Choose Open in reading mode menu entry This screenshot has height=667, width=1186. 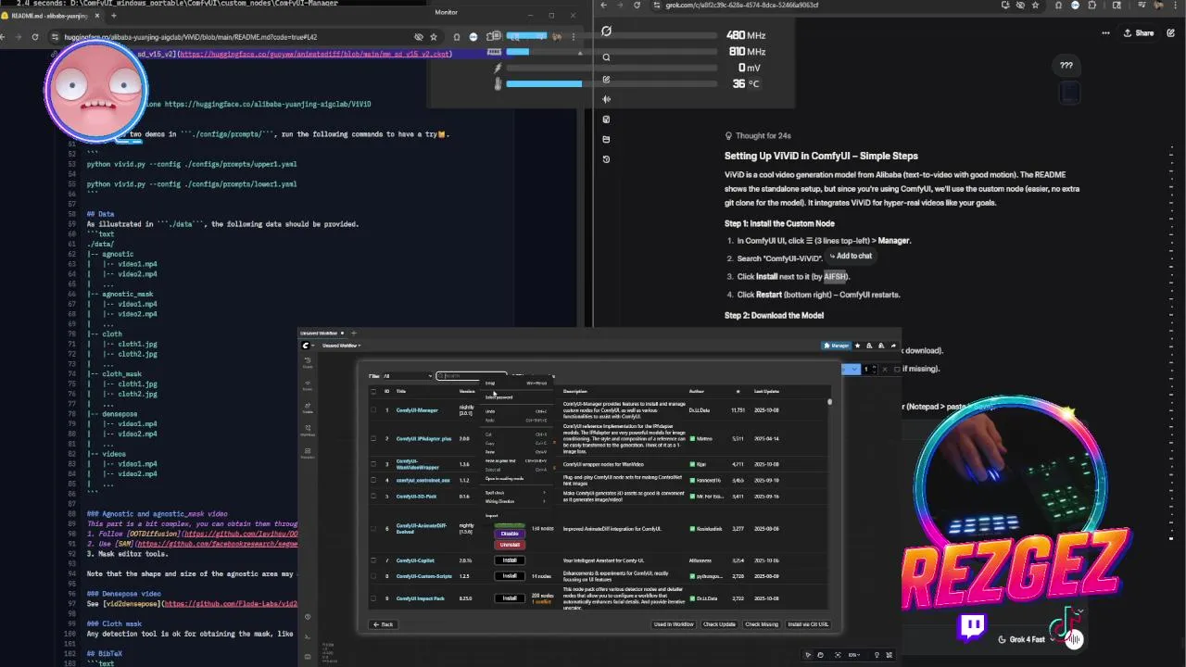click(x=517, y=478)
